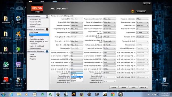This screenshot has height=97, width=172.
Task: Open the Retardo RAS - CAS dropdown
Action: pyautogui.click(x=77, y=22)
